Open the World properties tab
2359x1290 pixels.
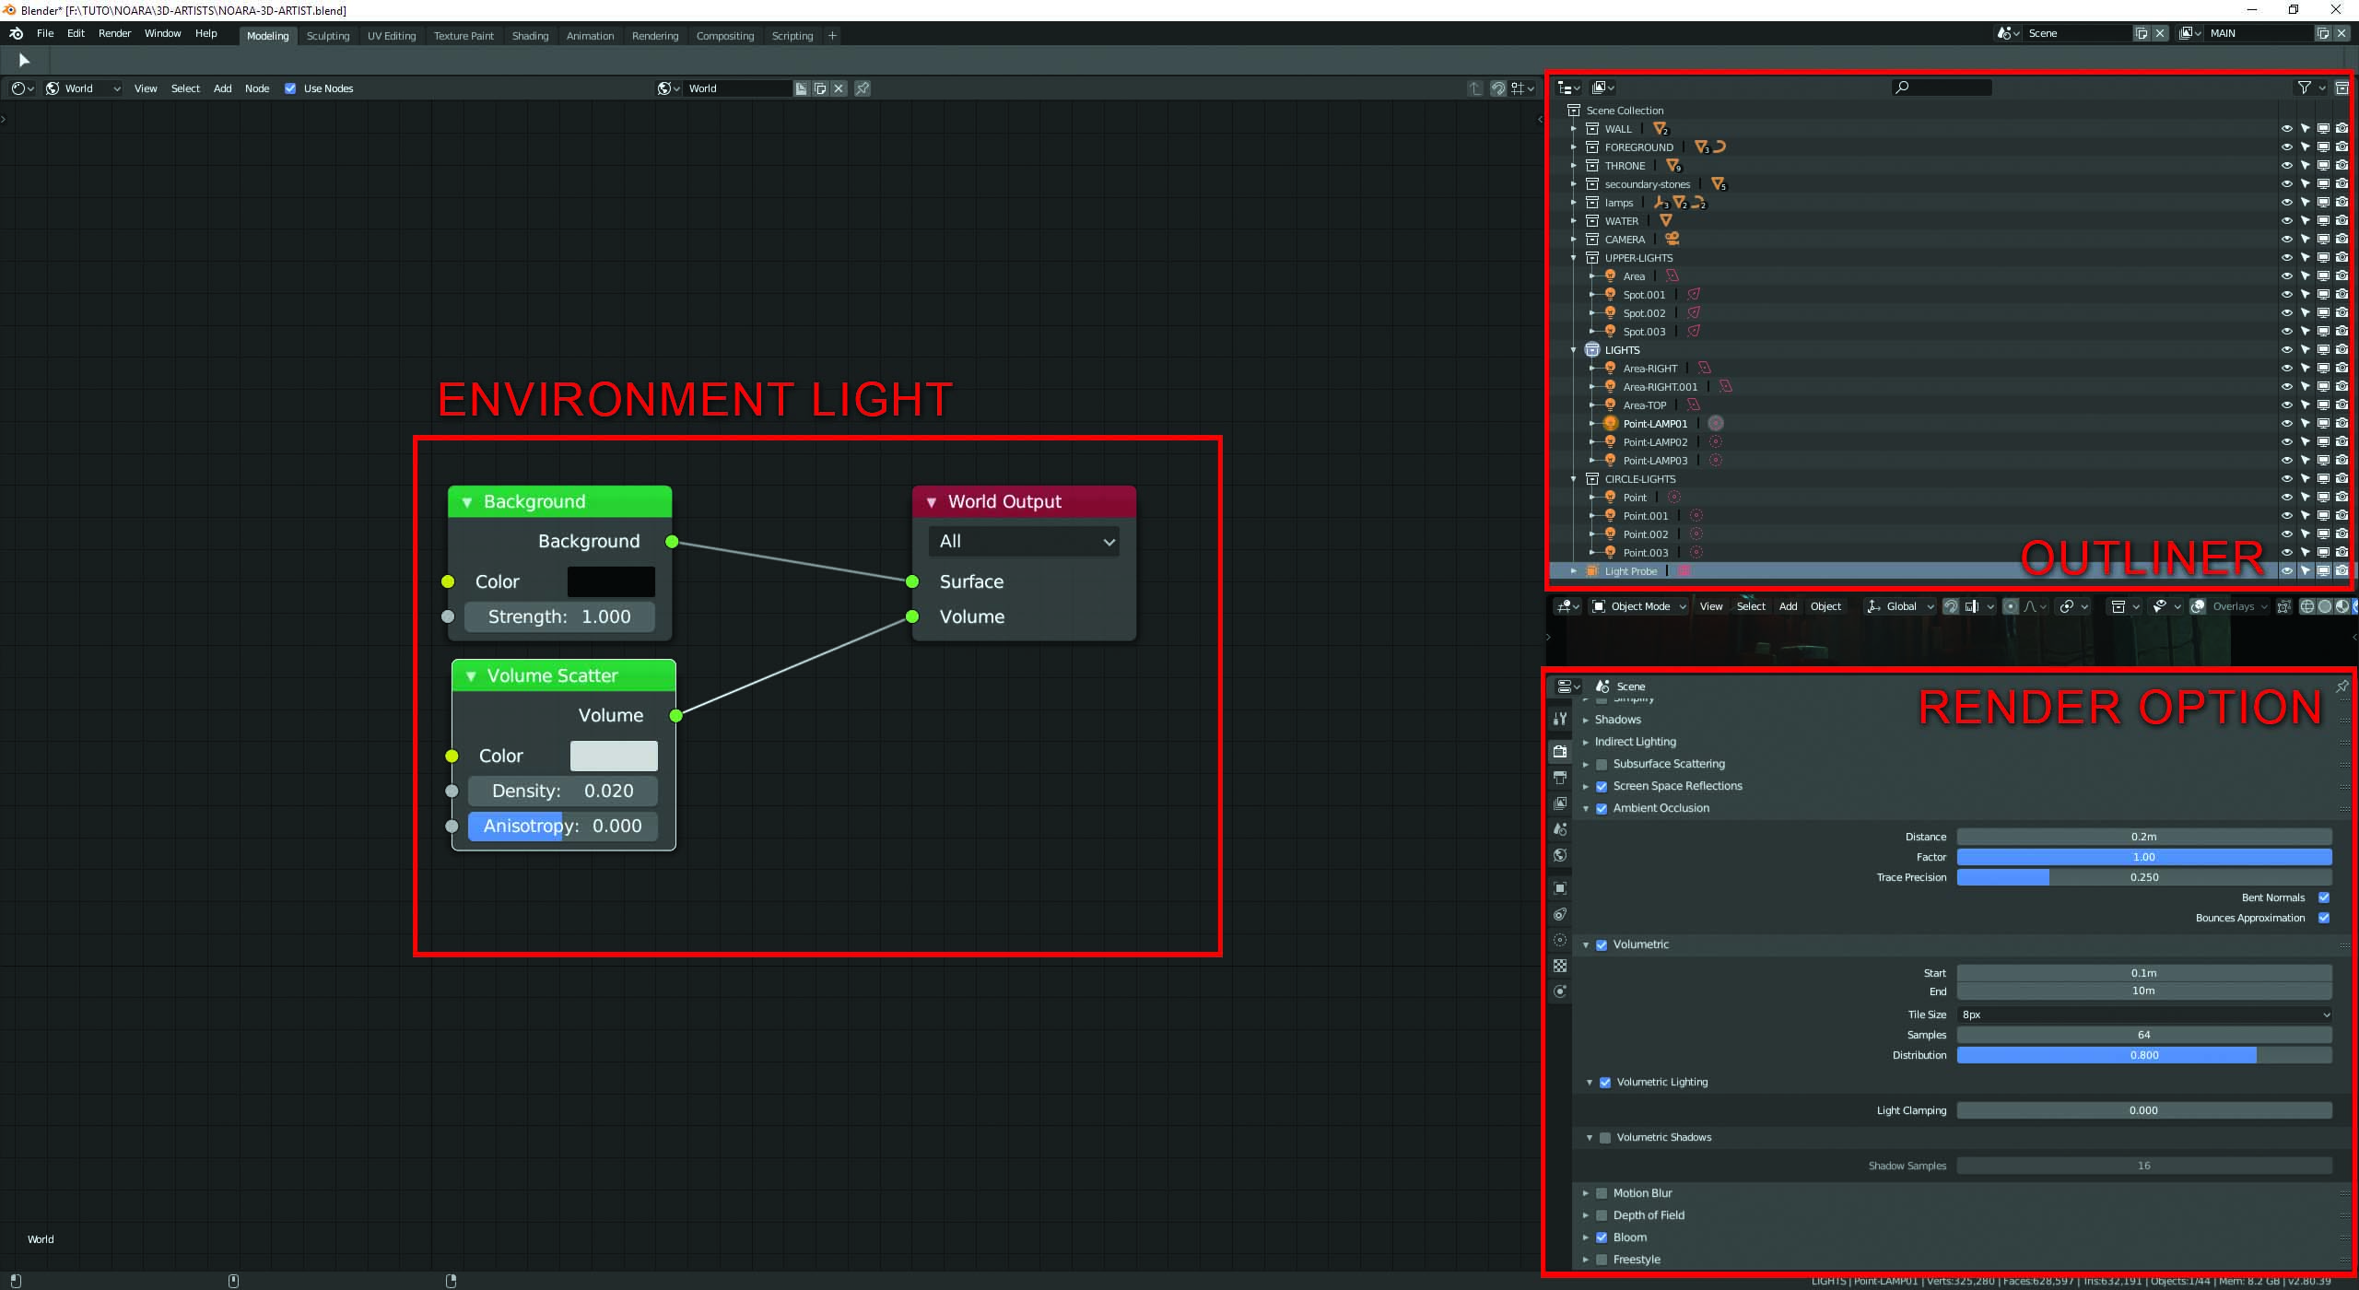1560,855
